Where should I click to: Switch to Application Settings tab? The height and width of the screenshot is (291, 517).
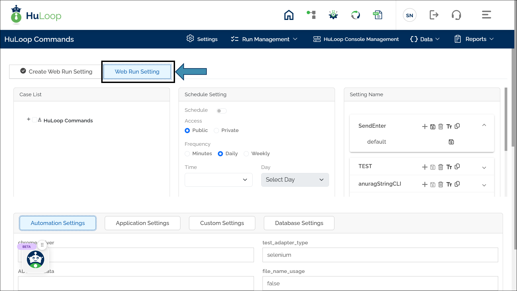coord(142,223)
